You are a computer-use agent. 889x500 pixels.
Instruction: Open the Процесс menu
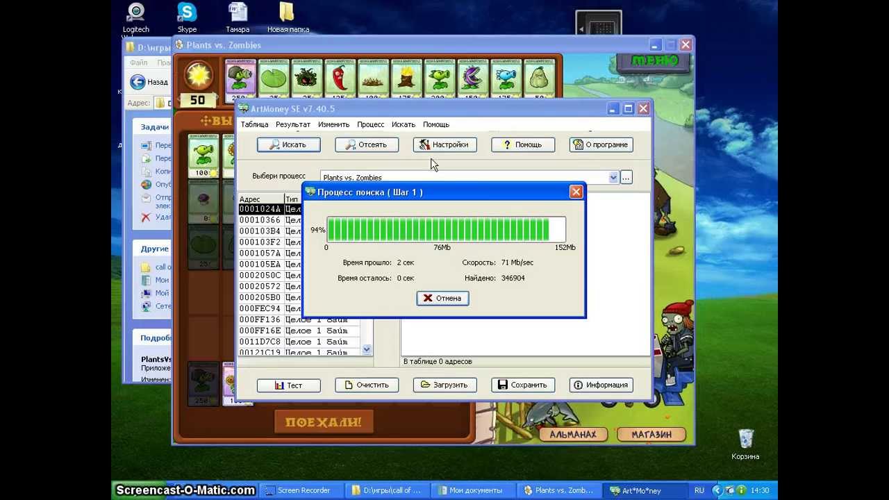(x=370, y=124)
